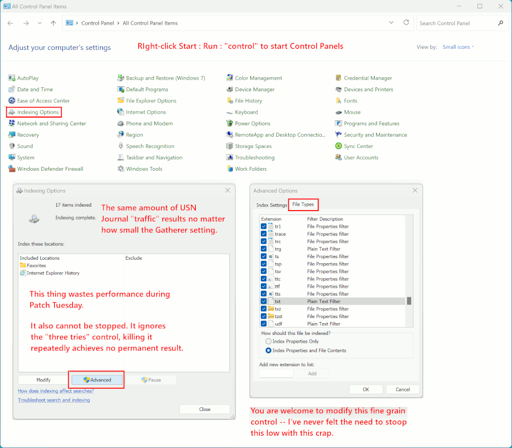Refresh the Control Panel address bar

[x=406, y=22]
